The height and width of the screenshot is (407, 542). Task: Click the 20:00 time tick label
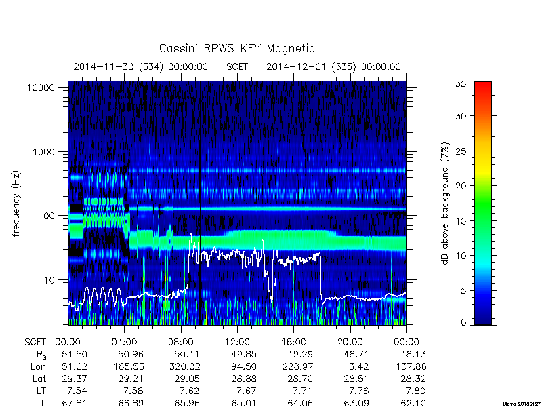coord(350,343)
